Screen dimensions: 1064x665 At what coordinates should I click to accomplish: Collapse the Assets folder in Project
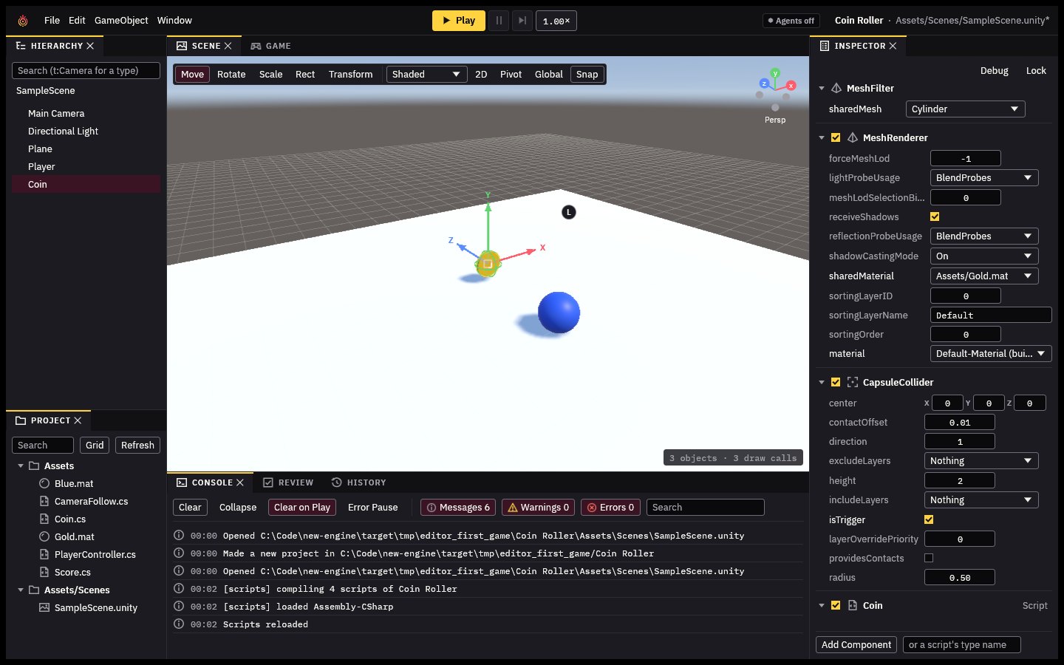point(21,466)
